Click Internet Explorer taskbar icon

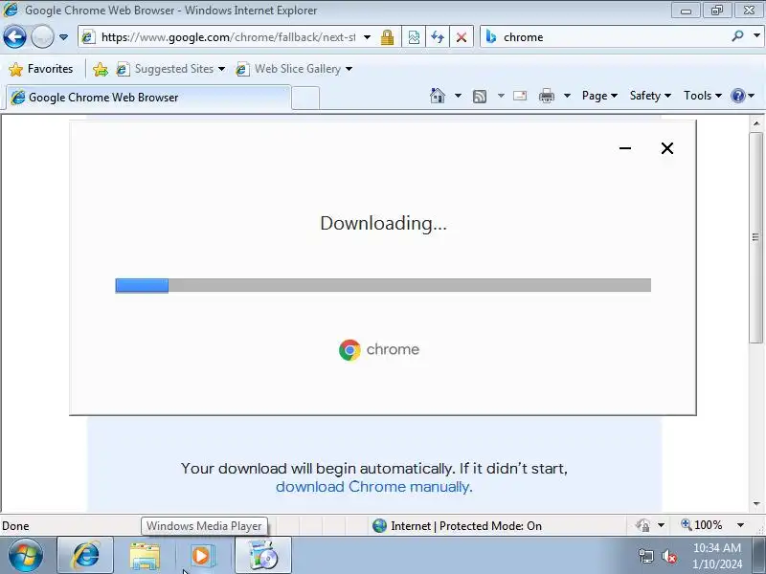point(86,556)
